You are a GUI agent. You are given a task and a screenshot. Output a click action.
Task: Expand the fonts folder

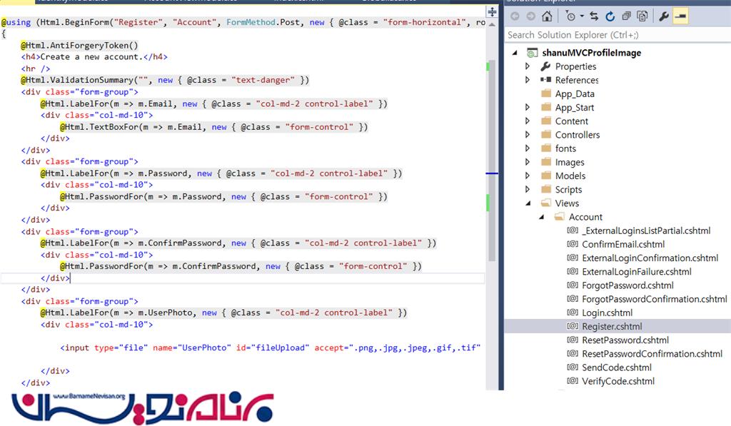click(x=528, y=148)
